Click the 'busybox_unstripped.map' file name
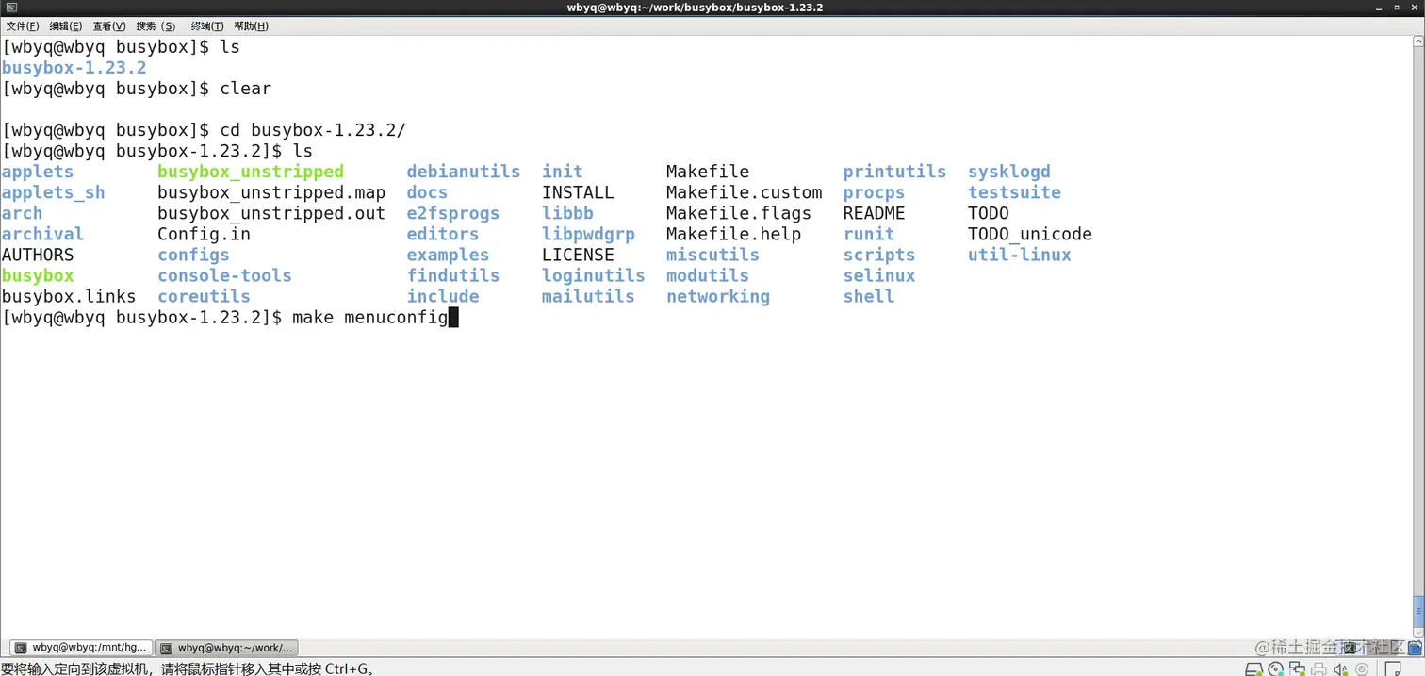The image size is (1425, 676). pyautogui.click(x=271, y=192)
